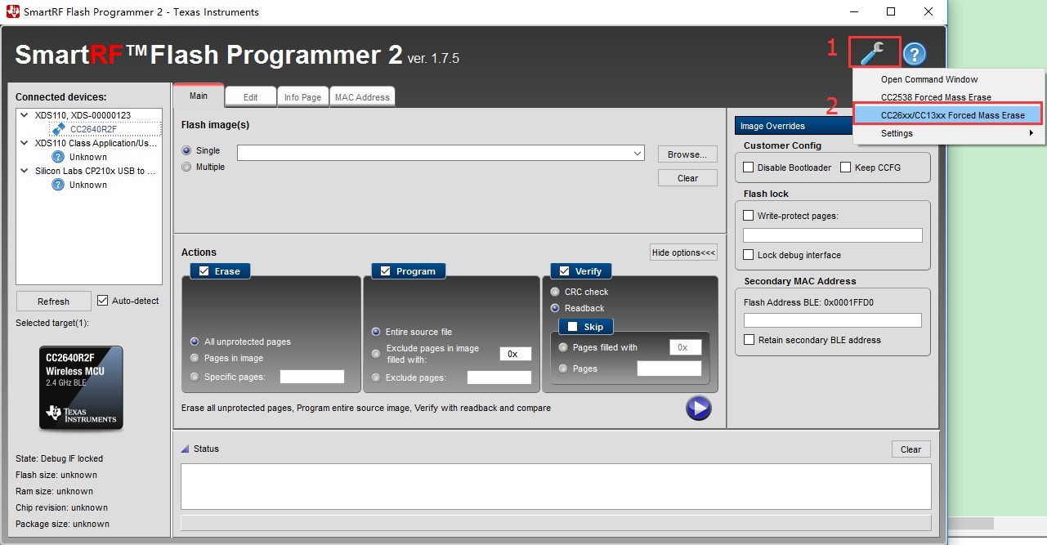Switch to the Edit tab
Image resolution: width=1047 pixels, height=545 pixels.
click(x=251, y=97)
